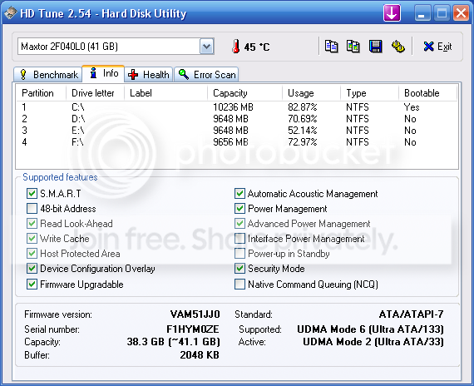Screen dimensions: 474x386
Task: Minimize the HD Tune window
Action: point(422,13)
